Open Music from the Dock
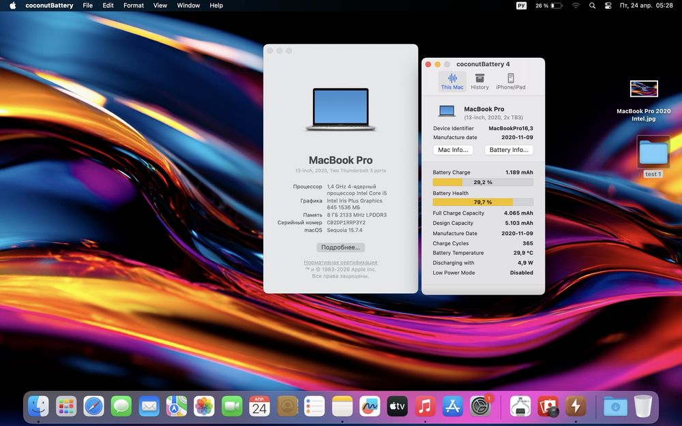 pyautogui.click(x=425, y=407)
